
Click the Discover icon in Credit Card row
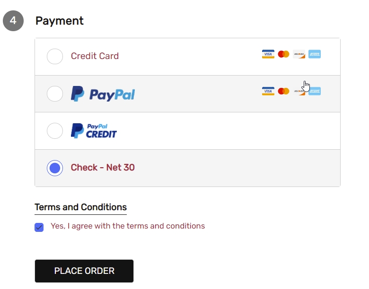pyautogui.click(x=299, y=54)
